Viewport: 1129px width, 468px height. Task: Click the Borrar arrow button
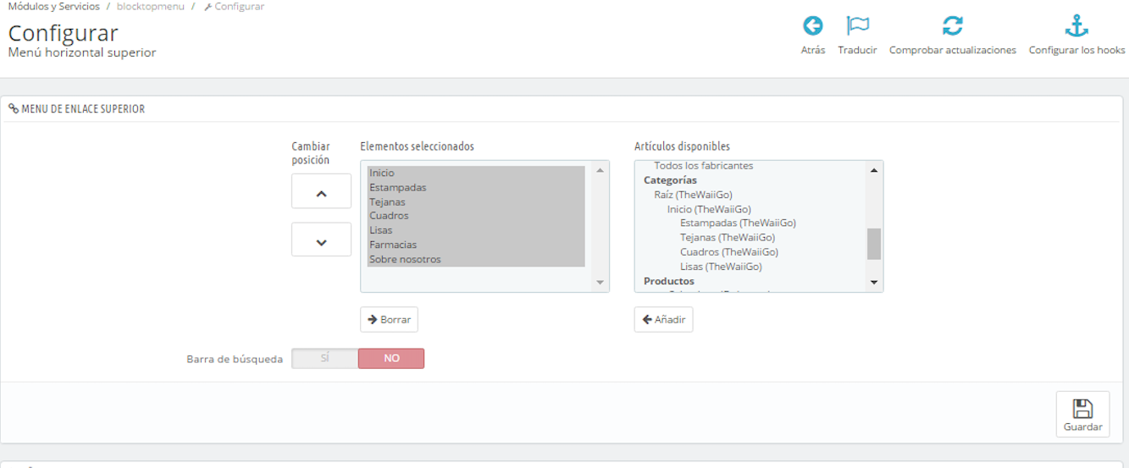click(389, 320)
